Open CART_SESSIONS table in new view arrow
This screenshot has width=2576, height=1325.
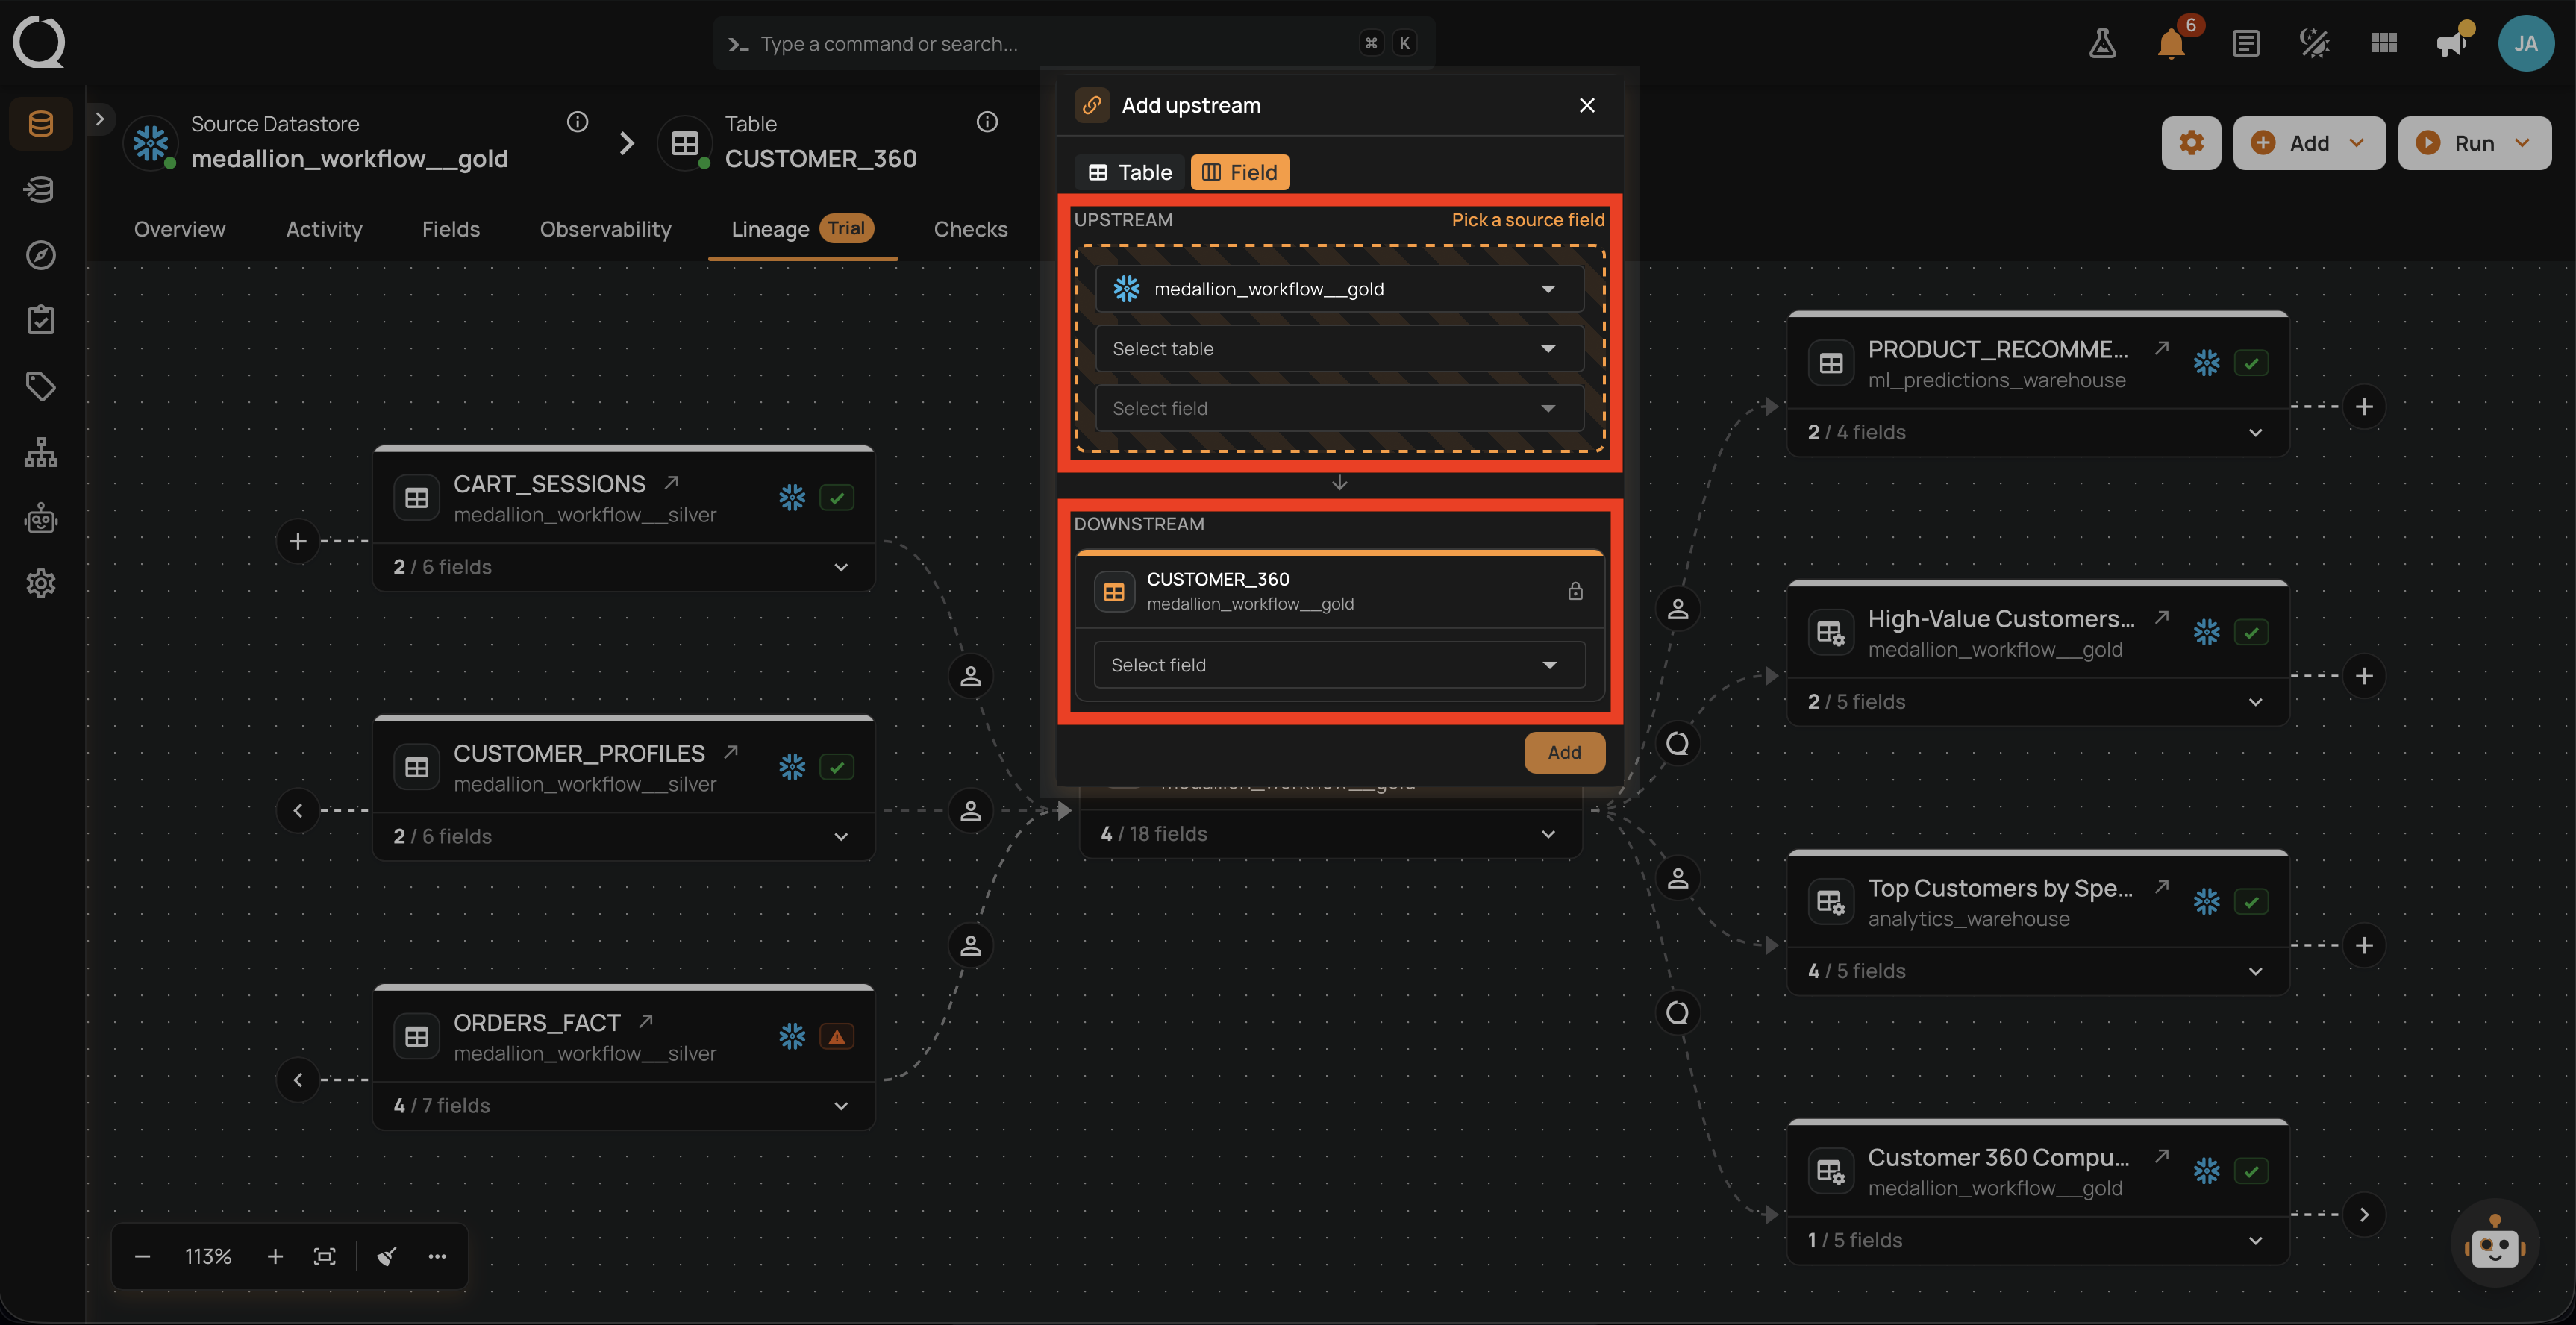(x=671, y=483)
